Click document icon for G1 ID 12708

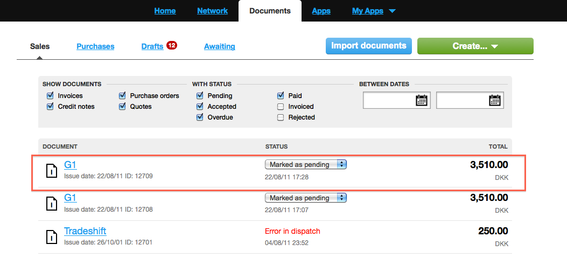click(52, 204)
